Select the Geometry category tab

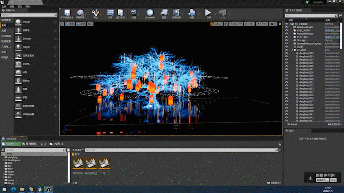[x=5, y=47]
